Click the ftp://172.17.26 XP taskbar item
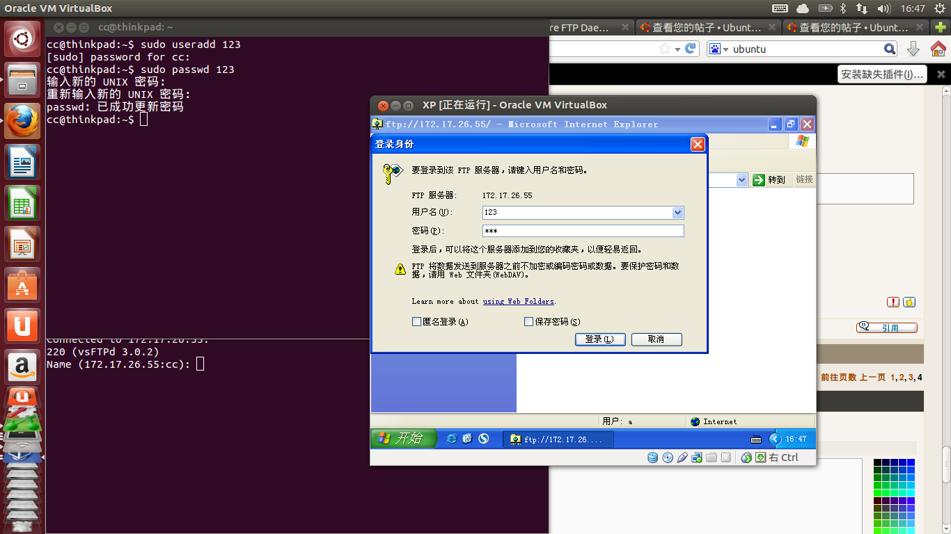This screenshot has height=534, width=951. pyautogui.click(x=558, y=439)
